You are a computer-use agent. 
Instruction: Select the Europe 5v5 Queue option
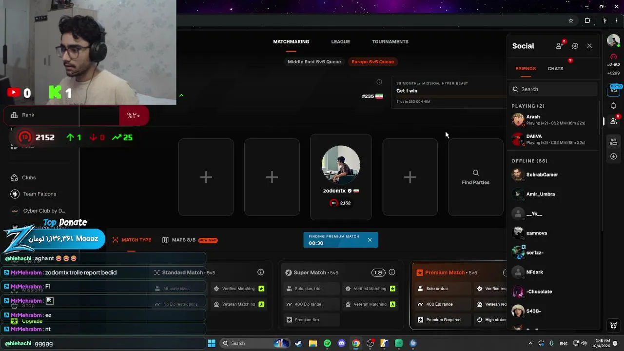point(372,62)
